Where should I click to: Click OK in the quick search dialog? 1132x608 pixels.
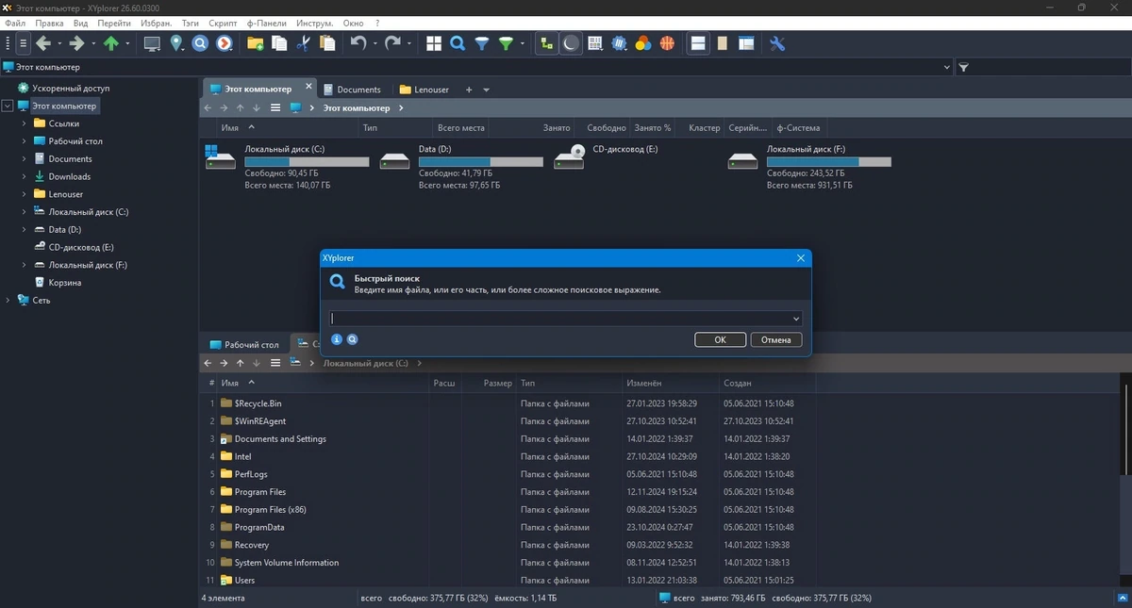click(720, 339)
